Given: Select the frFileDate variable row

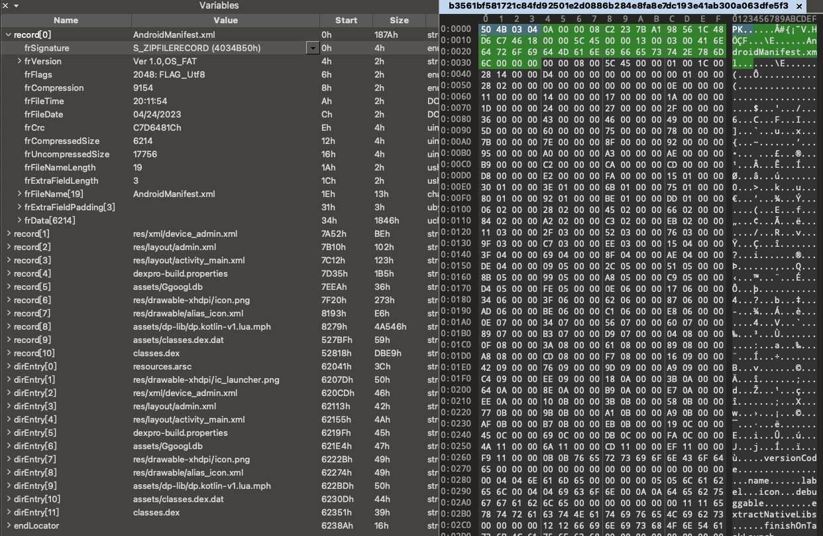Looking at the screenshot, I should click(x=219, y=114).
